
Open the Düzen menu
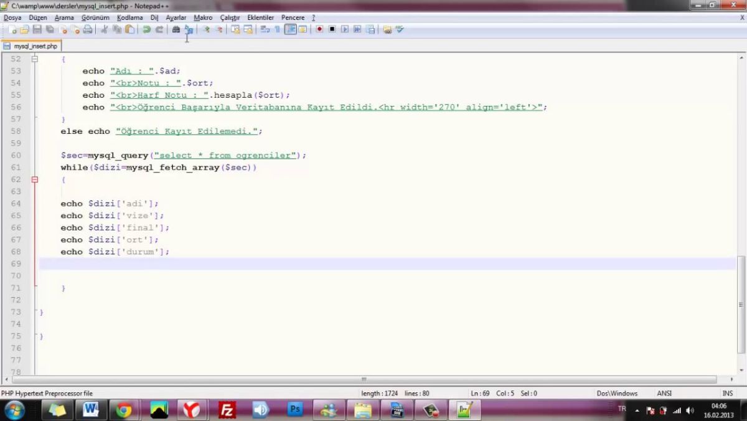37,17
